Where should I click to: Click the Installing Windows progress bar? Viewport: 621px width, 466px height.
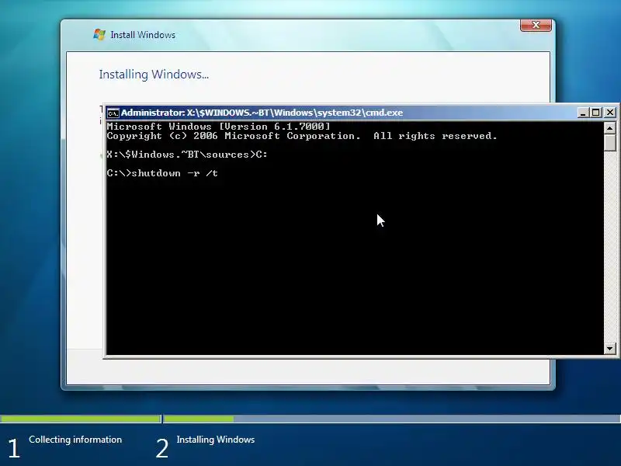coord(392,419)
